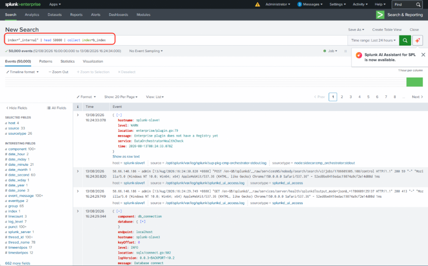Open the time range picker
The image size is (428, 266).
tap(373, 40)
